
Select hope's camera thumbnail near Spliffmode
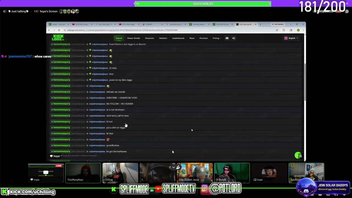click(269, 173)
